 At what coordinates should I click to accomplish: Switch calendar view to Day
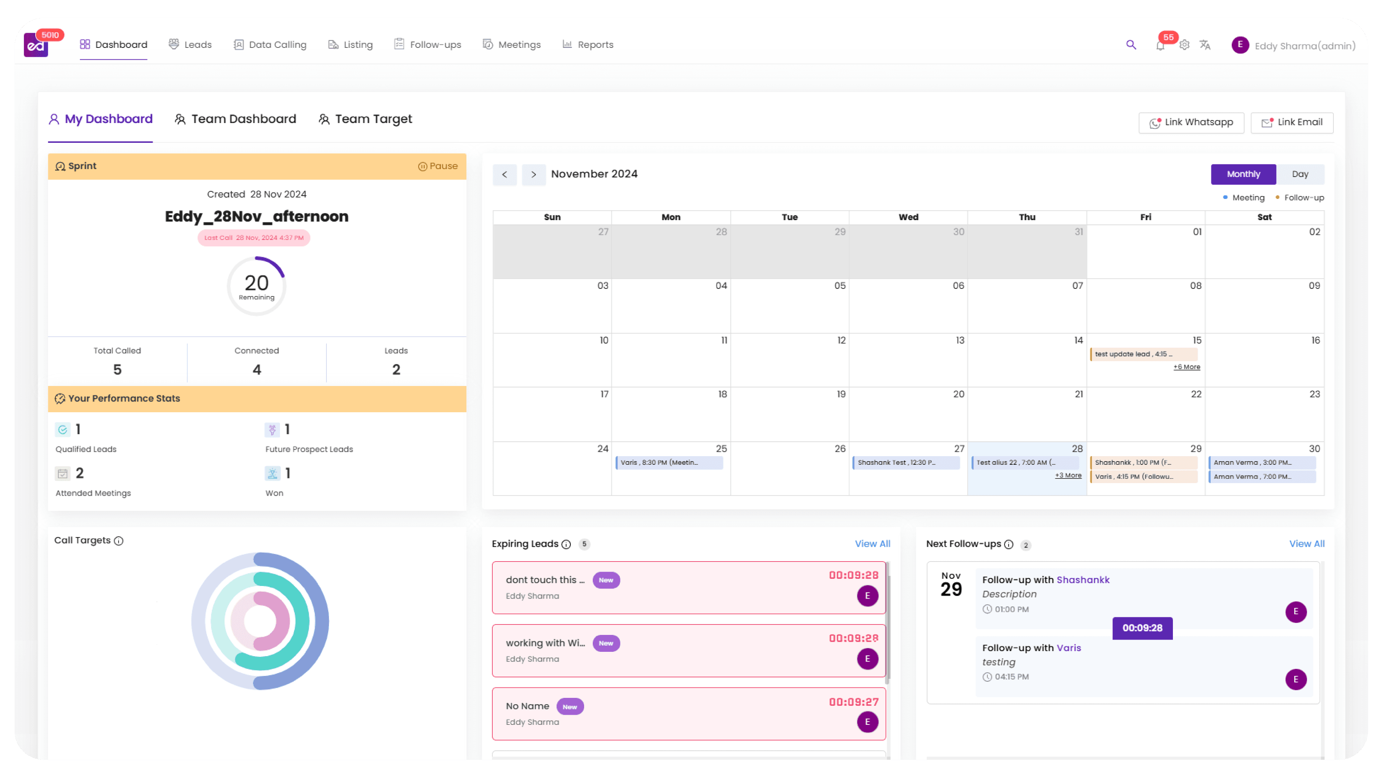point(1300,174)
